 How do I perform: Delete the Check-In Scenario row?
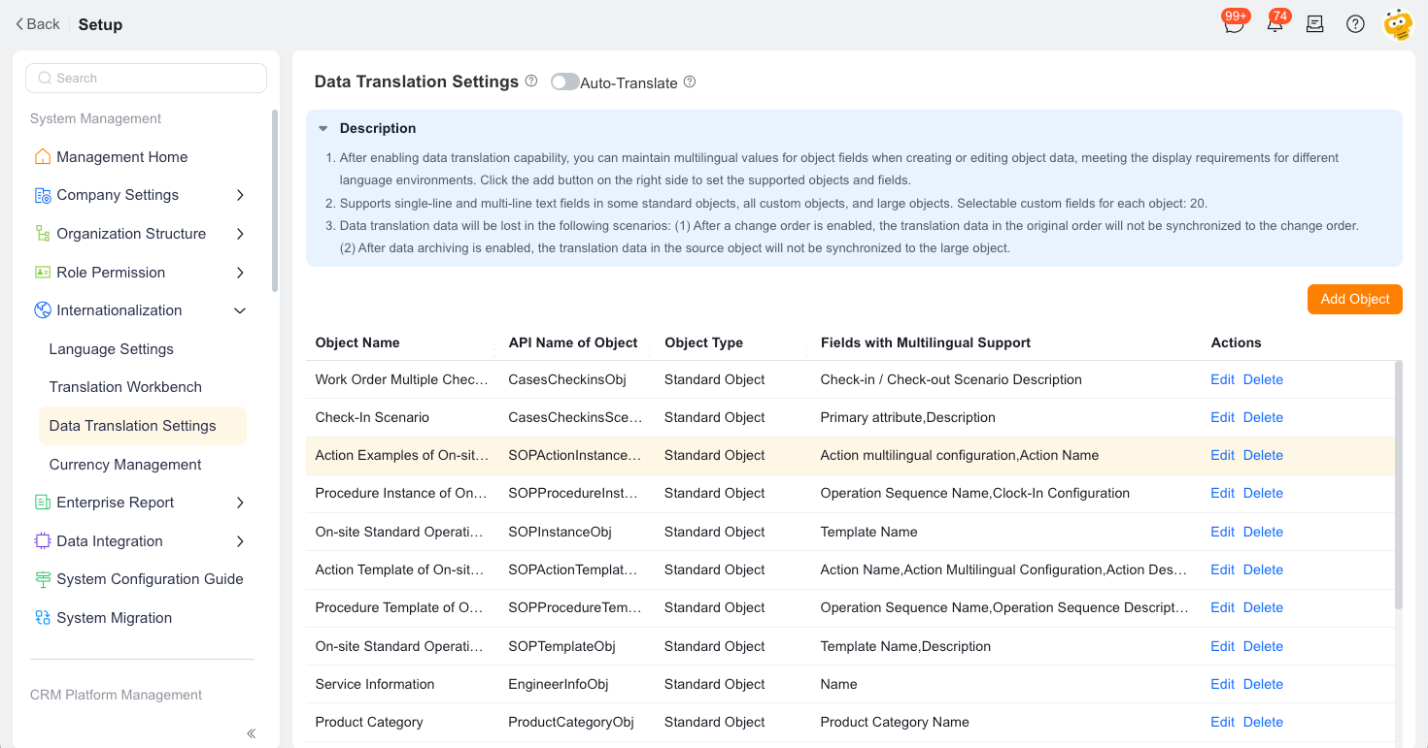pos(1263,417)
